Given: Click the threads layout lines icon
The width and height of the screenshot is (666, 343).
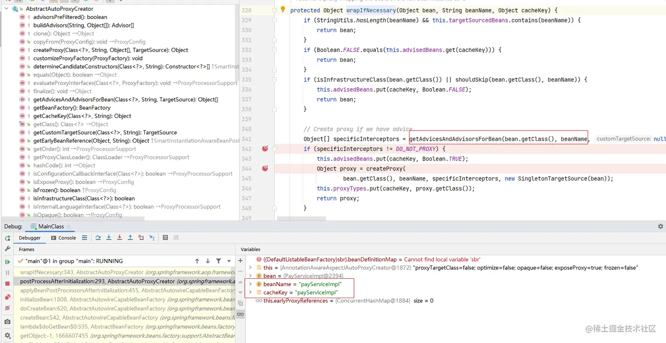Looking at the screenshot, I should point(85,238).
